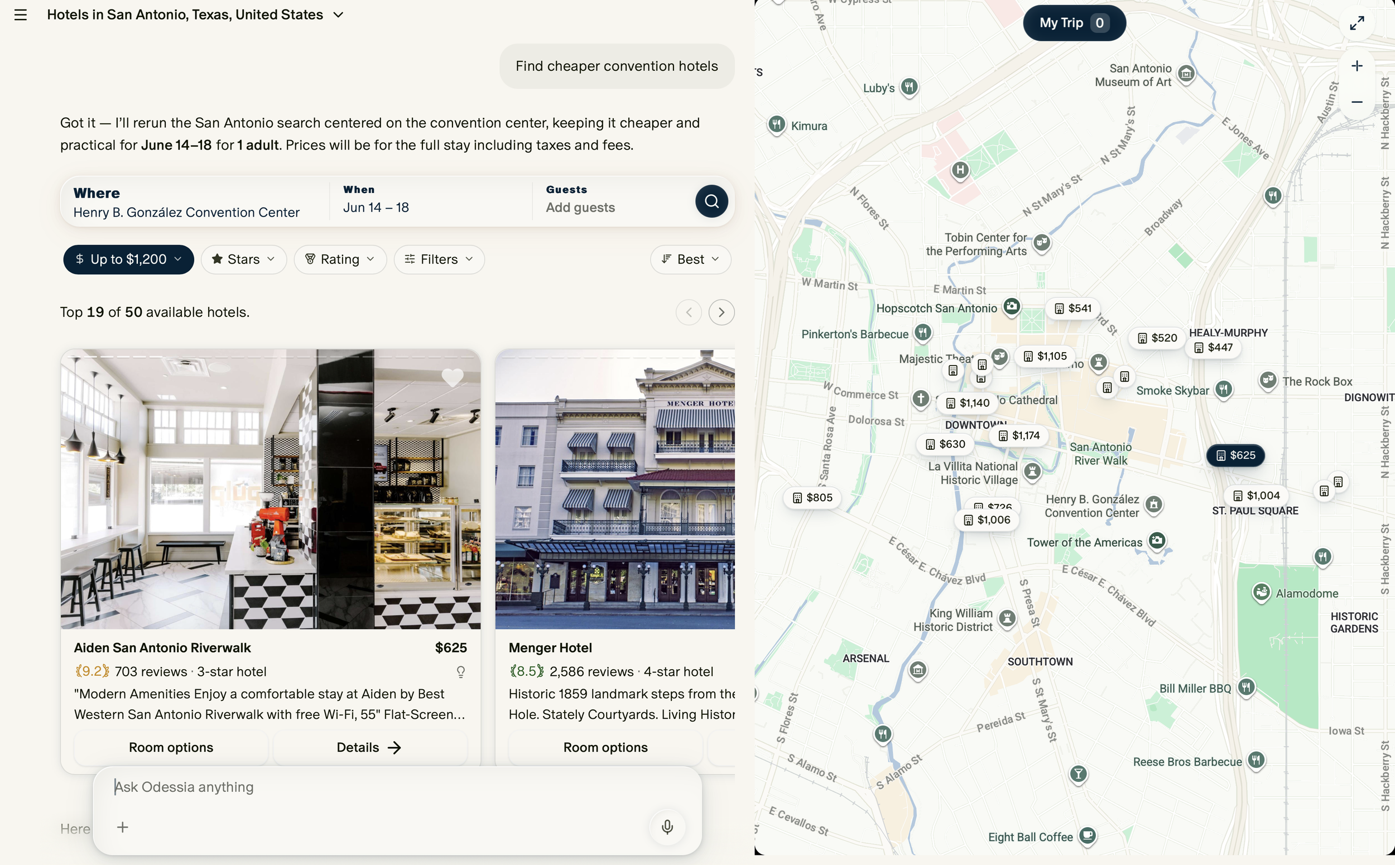Select the $1,174 hotel map marker
This screenshot has width=1395, height=865.
tap(1019, 436)
